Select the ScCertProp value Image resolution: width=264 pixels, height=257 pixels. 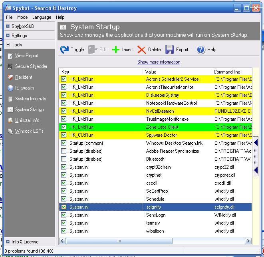click(x=157, y=191)
